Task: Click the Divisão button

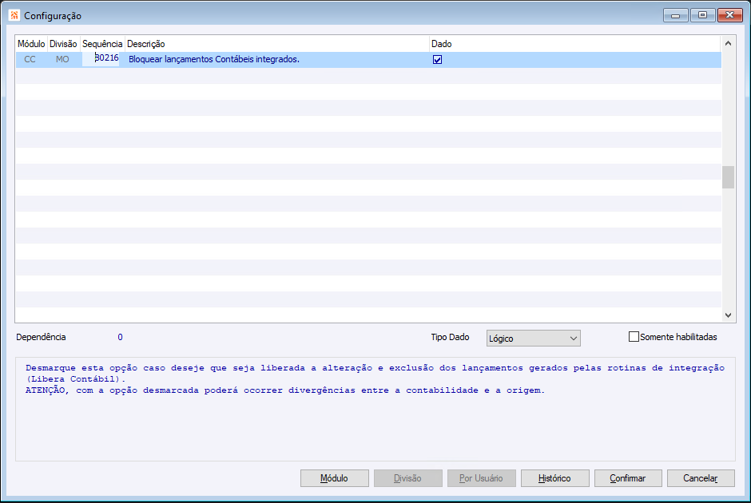Action: point(407,478)
